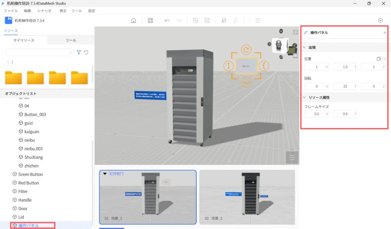The width and height of the screenshot is (391, 229).
Task: Switch to the ツール tab
Action: coord(71,40)
